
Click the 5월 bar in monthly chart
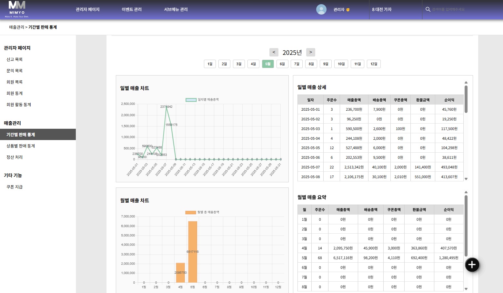193,252
